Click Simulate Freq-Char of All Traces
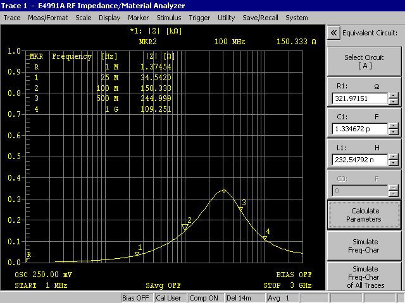The width and height of the screenshot is (405, 303). [364, 276]
